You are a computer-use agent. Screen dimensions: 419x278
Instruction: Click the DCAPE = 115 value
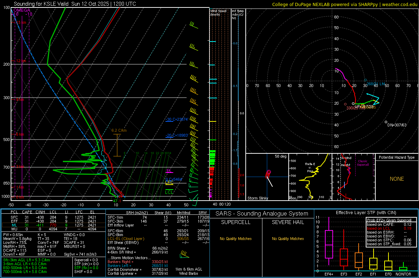click(x=15, y=250)
